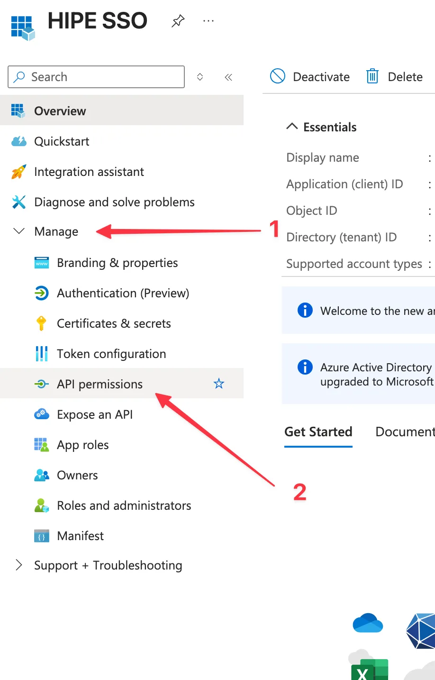Open the Get Started tab

pyautogui.click(x=318, y=432)
